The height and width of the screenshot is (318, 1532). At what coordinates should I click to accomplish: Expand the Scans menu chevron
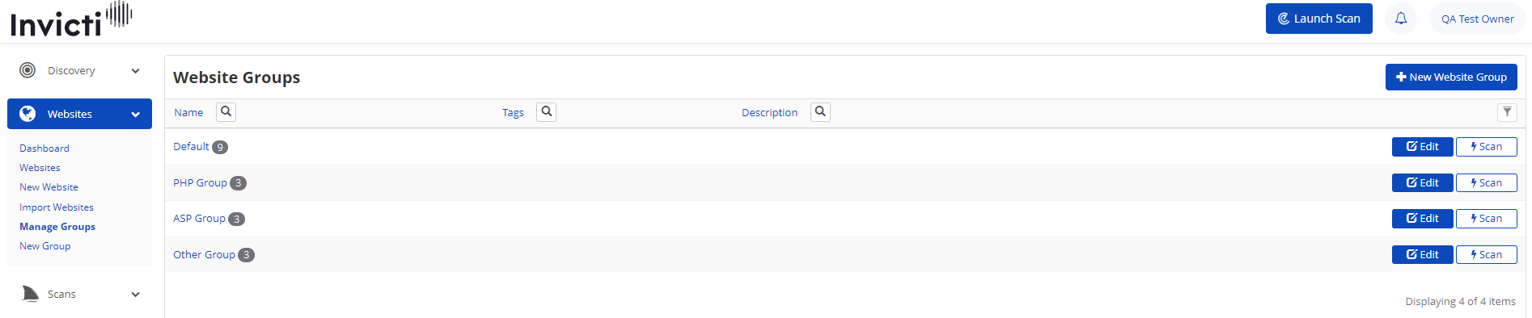point(135,295)
